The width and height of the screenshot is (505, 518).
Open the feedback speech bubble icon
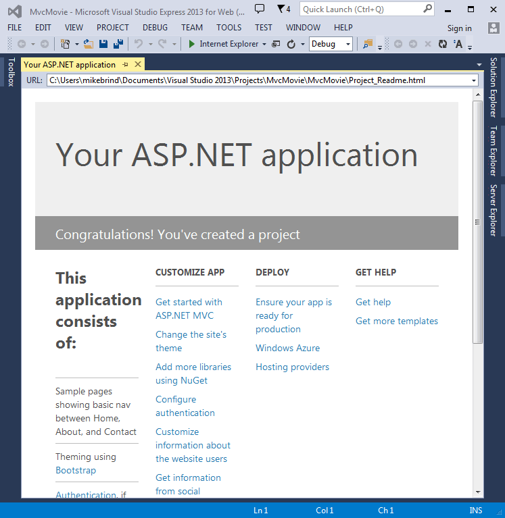[x=260, y=9]
